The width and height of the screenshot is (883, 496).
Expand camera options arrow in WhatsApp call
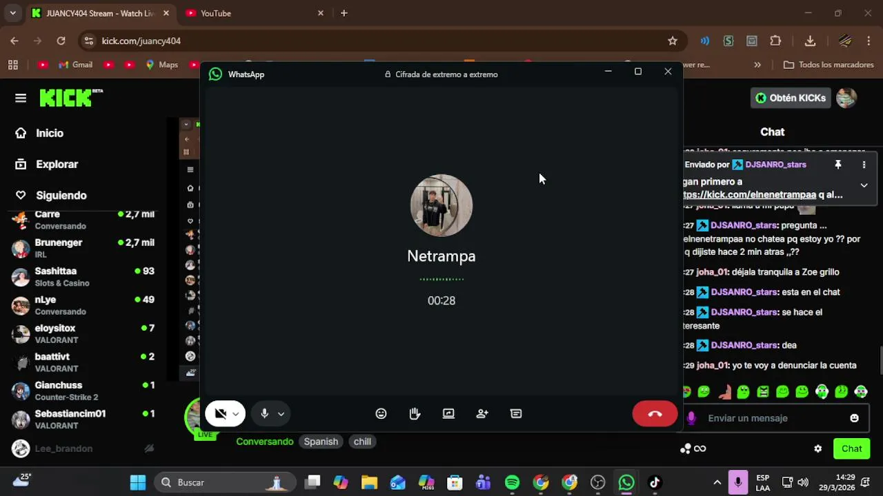point(236,414)
